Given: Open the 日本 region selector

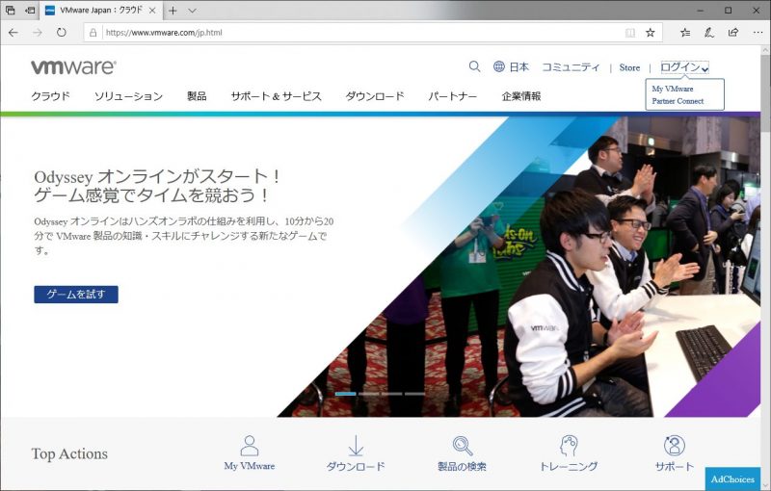Looking at the screenshot, I should click(519, 67).
